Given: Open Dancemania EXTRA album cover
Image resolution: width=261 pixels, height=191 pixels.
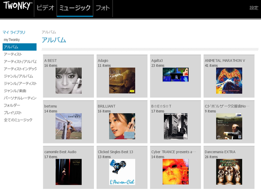Looking at the screenshot, I should click(x=229, y=172).
